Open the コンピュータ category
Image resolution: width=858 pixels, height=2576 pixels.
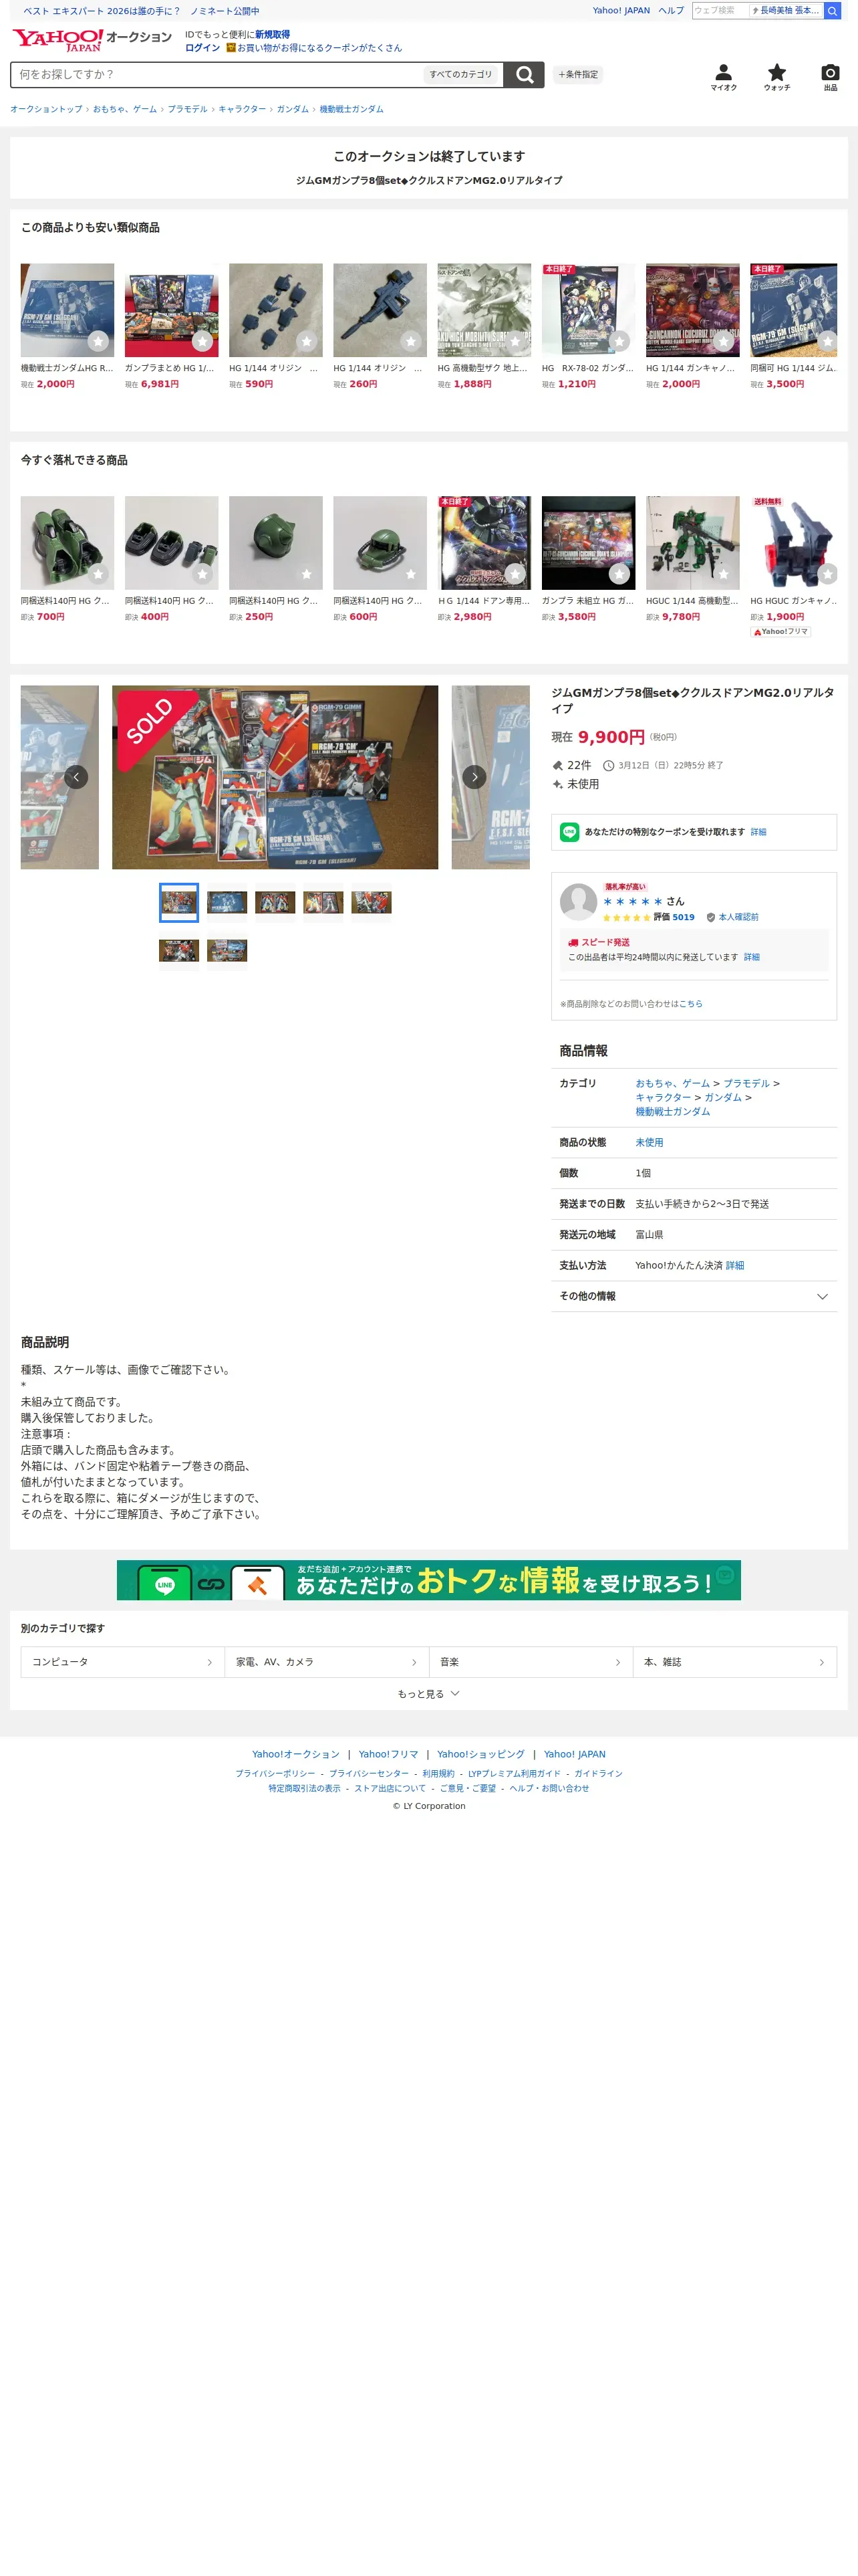(122, 1662)
